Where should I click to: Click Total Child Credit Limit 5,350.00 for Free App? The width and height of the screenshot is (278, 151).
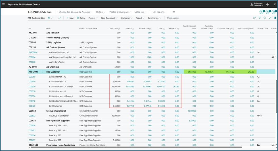[192, 121]
